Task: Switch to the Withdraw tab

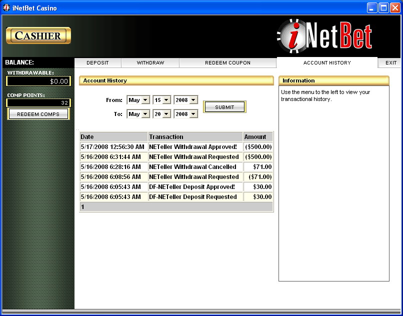Action: pyautogui.click(x=150, y=62)
